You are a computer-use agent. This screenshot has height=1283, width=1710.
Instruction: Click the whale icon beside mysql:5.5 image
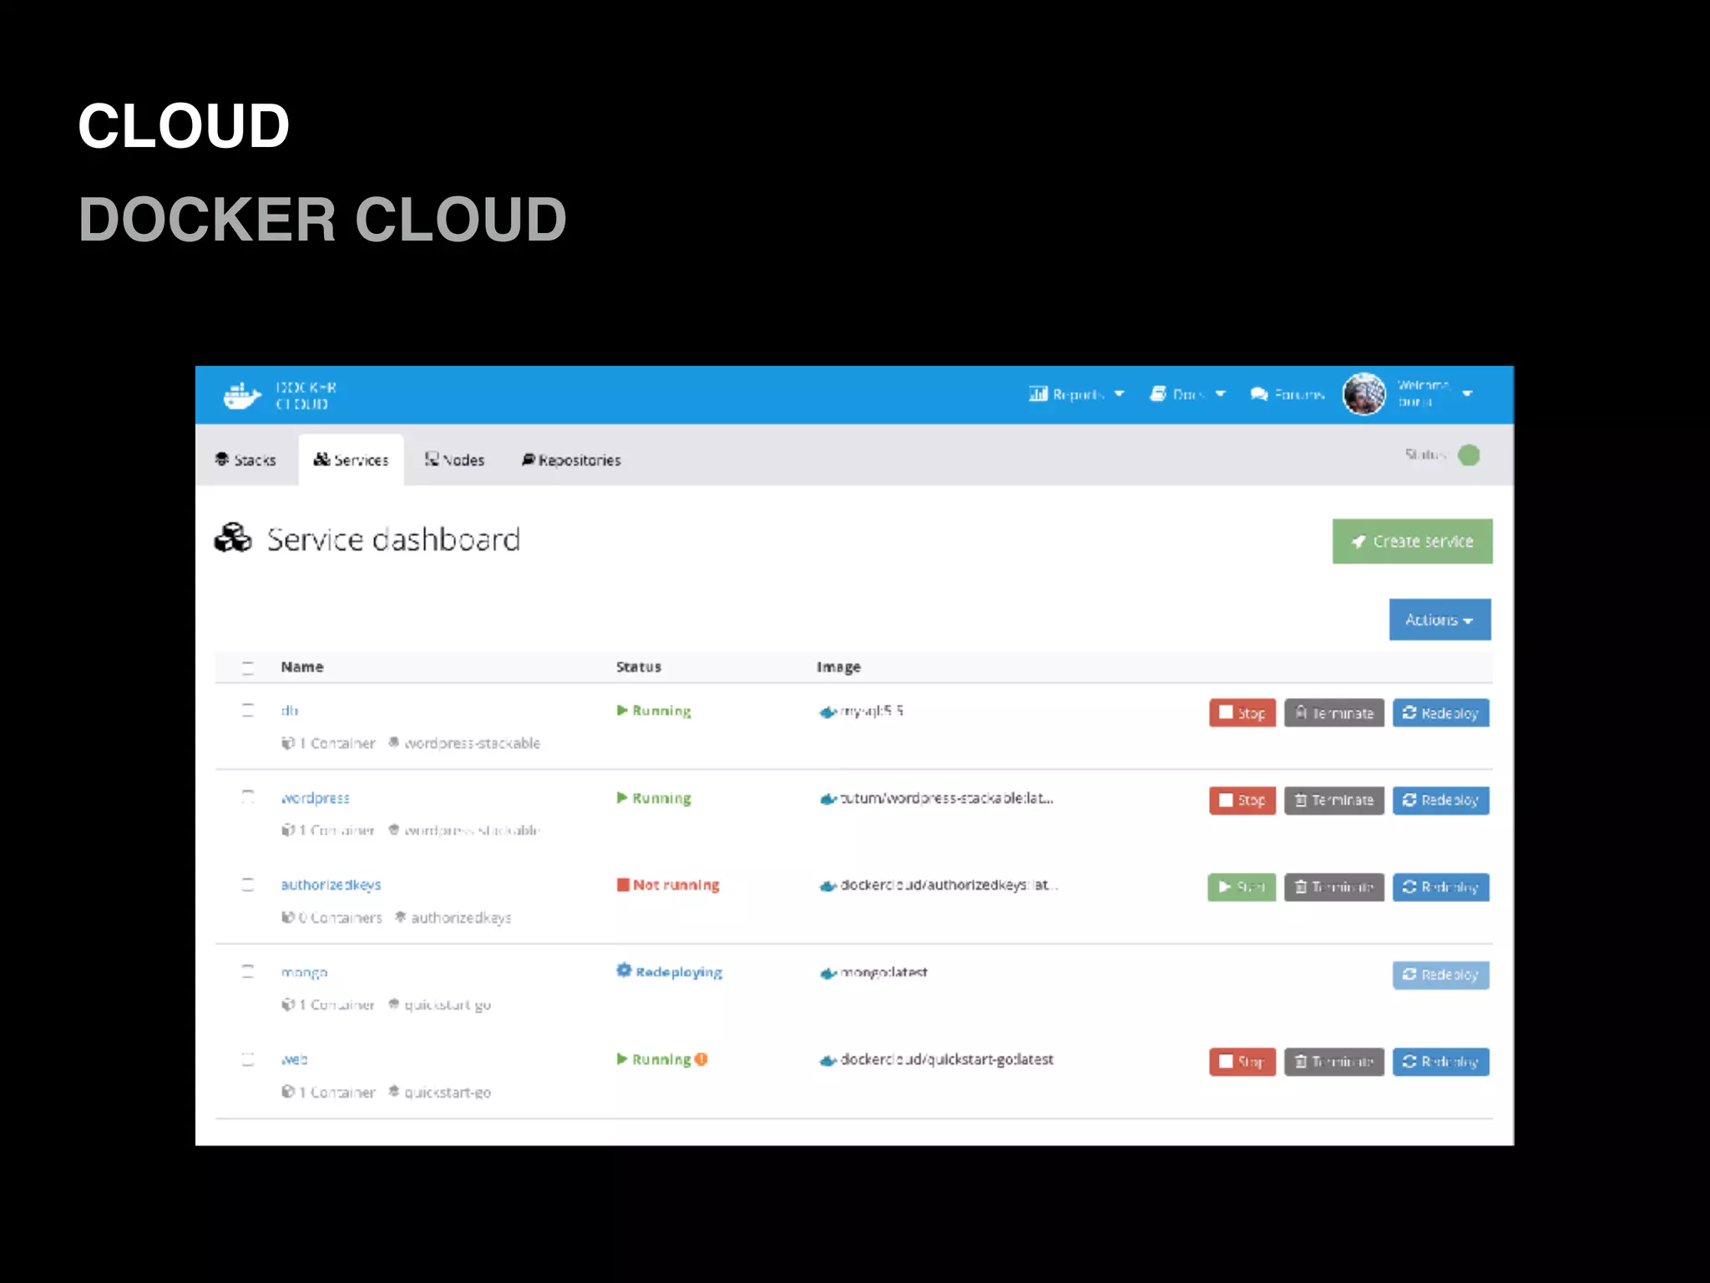point(827,712)
